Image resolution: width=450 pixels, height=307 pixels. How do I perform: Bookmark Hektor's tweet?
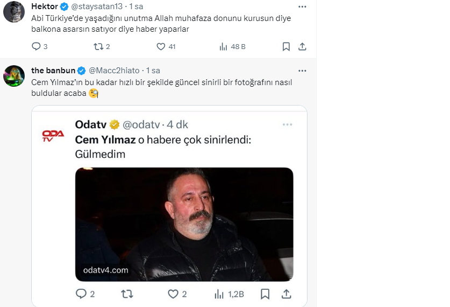[x=286, y=47]
